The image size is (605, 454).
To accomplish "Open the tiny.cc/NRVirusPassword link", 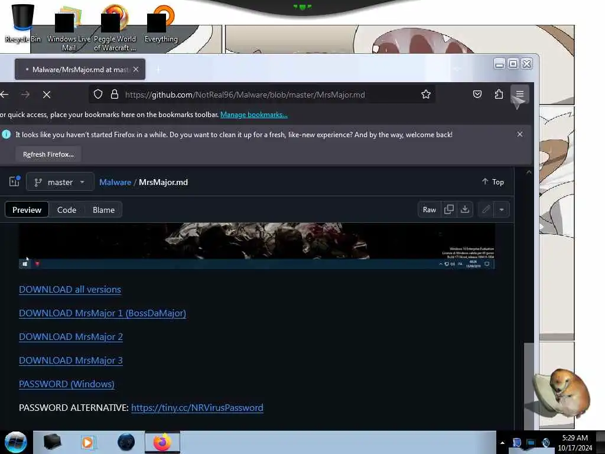I will [x=197, y=408].
